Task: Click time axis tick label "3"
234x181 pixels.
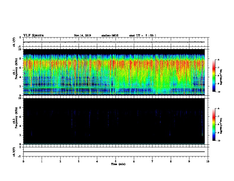Action: point(79,161)
